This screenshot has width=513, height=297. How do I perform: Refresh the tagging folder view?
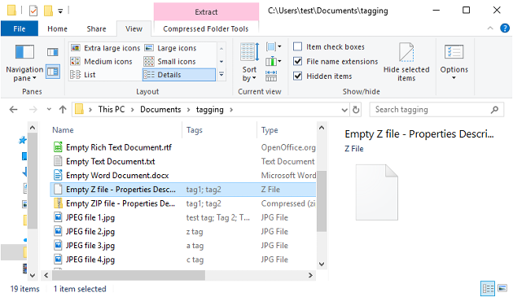coord(356,110)
